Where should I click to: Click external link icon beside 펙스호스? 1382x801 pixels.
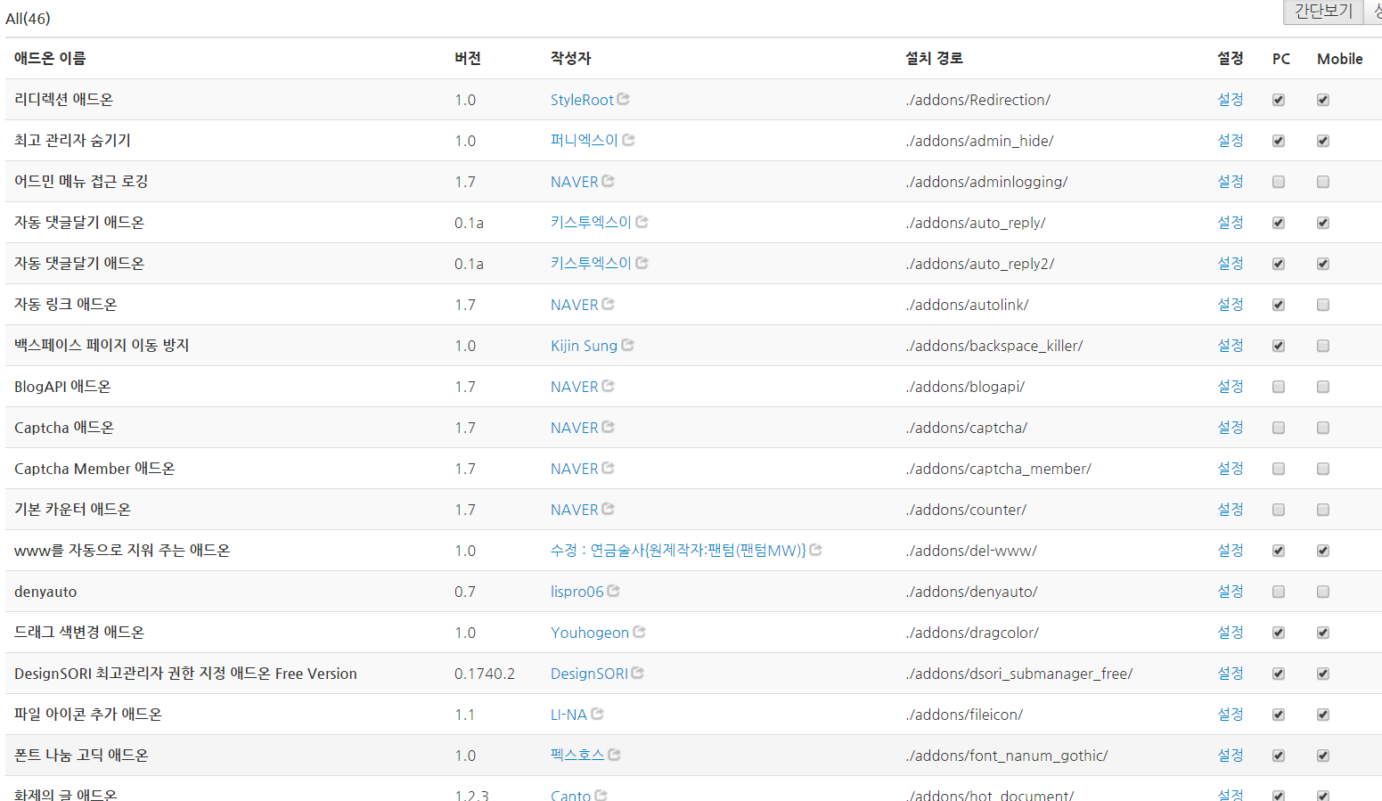coord(614,755)
